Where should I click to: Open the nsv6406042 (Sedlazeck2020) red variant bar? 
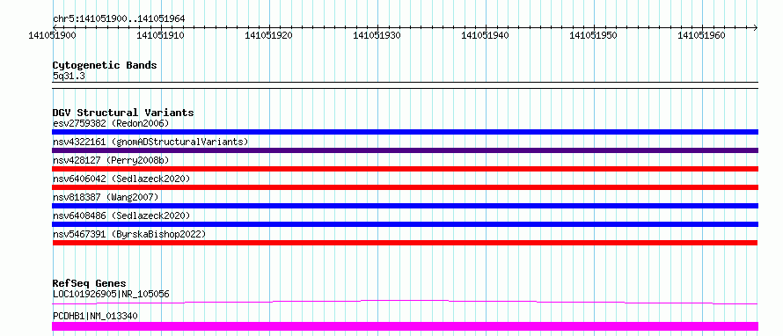point(405,187)
